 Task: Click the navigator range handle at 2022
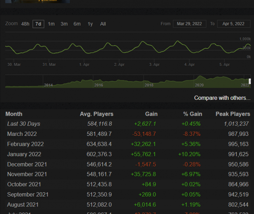click(250, 81)
